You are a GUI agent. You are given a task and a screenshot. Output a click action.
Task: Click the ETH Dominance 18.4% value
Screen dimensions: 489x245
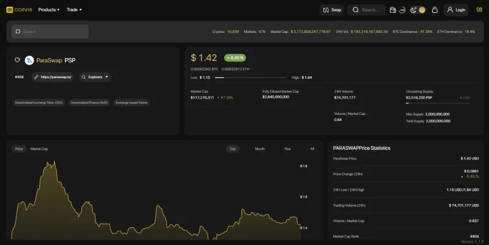(469, 32)
